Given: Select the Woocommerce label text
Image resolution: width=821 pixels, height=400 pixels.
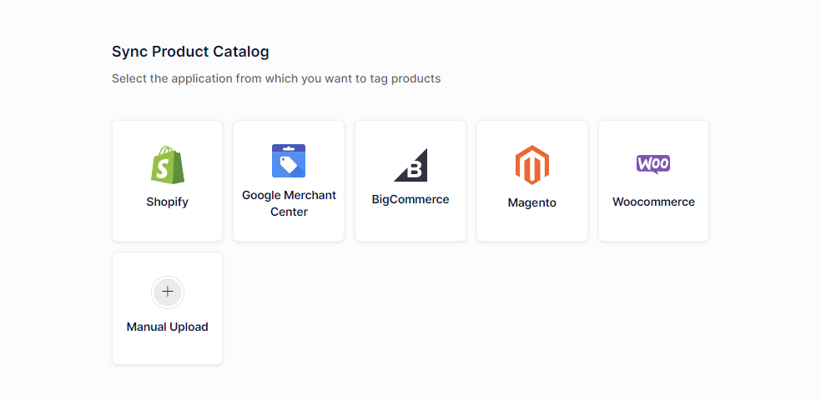Looking at the screenshot, I should point(653,202).
